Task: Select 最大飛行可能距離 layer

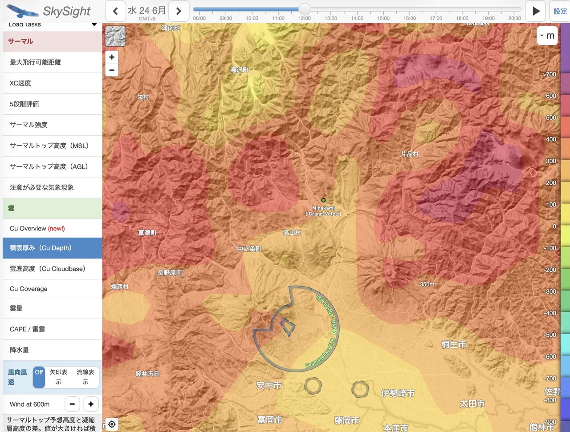Action: click(53, 62)
